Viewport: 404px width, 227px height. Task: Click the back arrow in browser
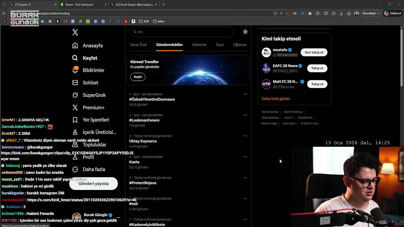[4, 13]
